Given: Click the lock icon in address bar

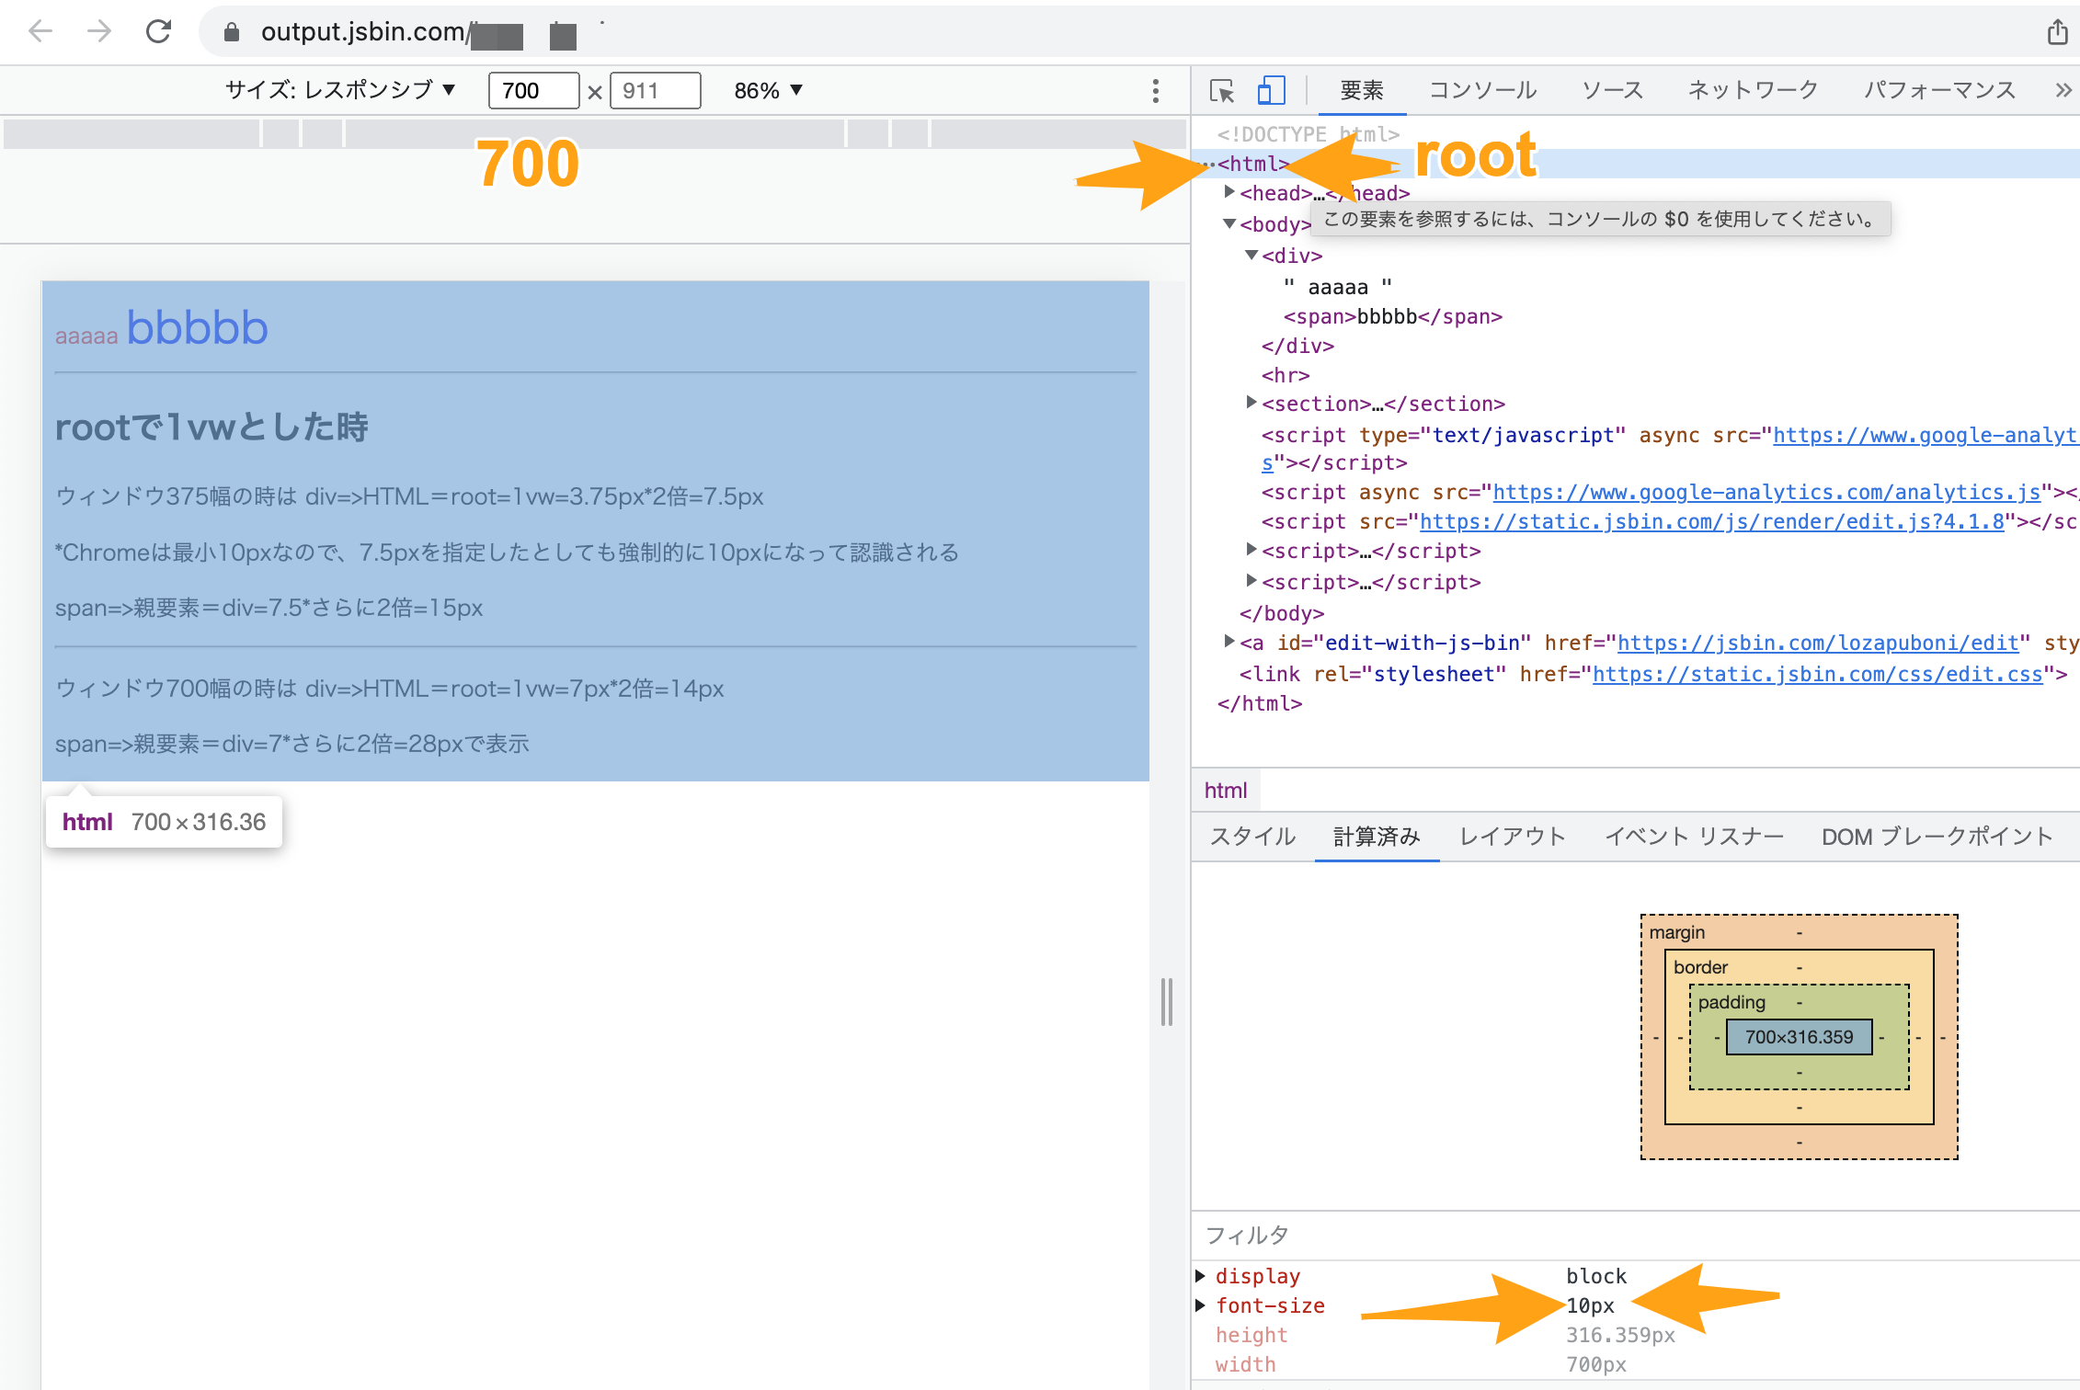Looking at the screenshot, I should pyautogui.click(x=232, y=32).
